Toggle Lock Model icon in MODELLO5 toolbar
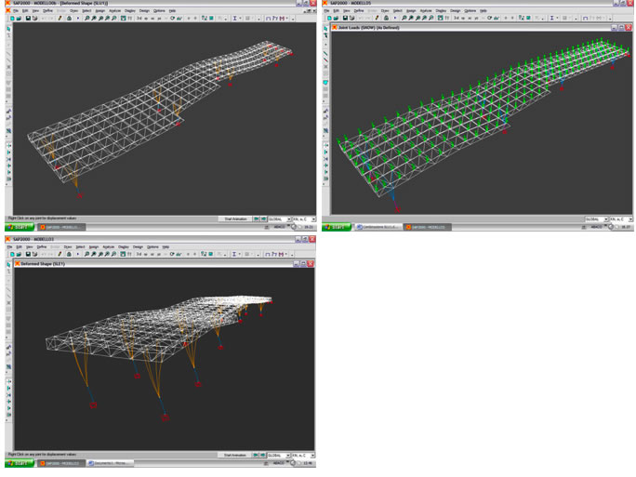Image resolution: width=636 pixels, height=477 pixels. tap(386, 19)
